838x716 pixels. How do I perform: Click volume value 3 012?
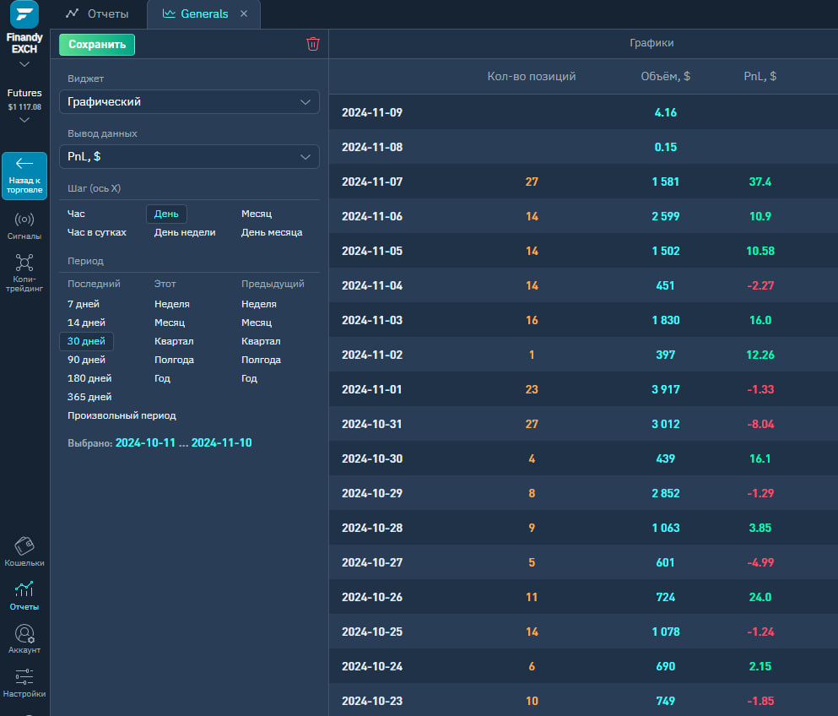665,424
